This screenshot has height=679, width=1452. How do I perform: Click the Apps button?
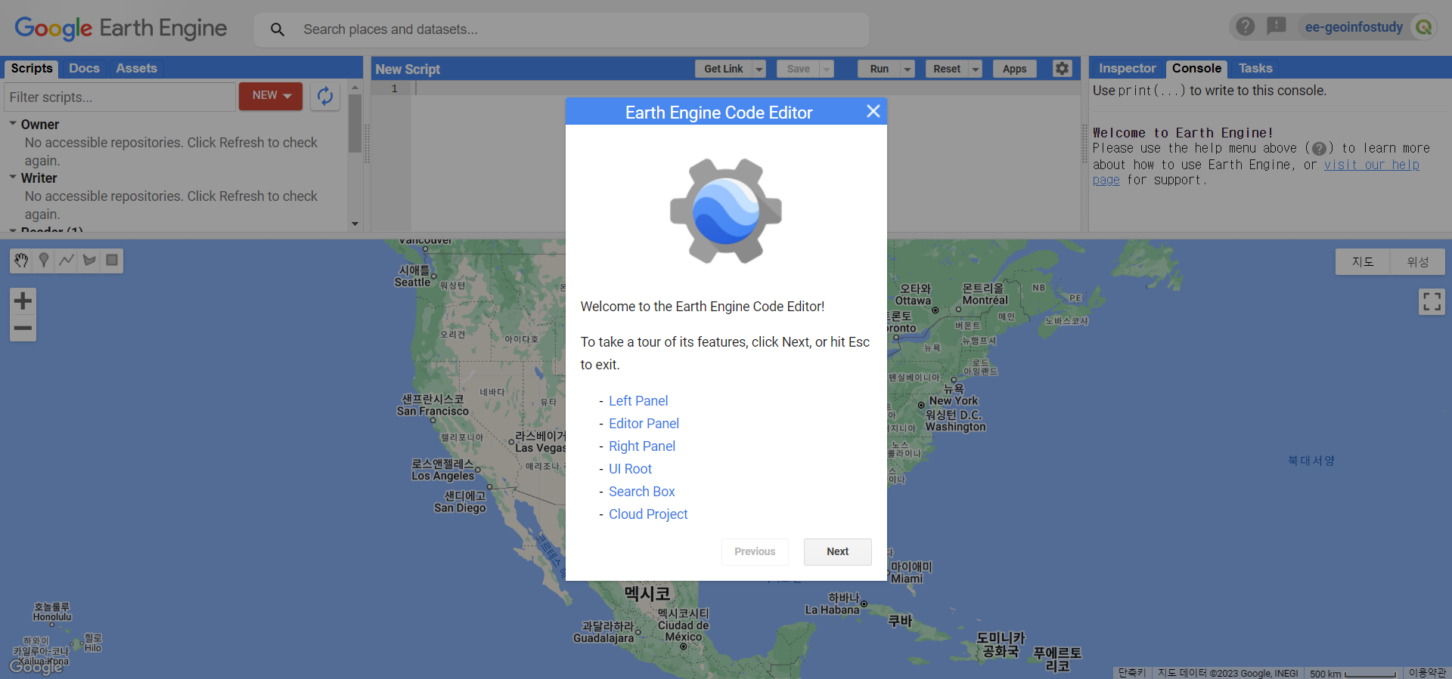pyautogui.click(x=1014, y=69)
